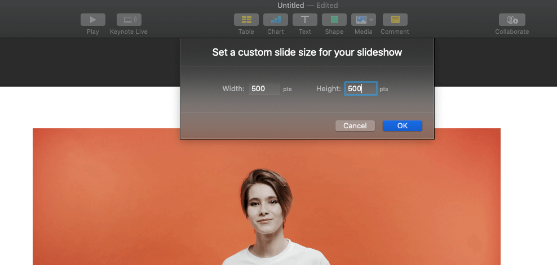The width and height of the screenshot is (557, 265).
Task: Click the "Height:" label in the dialog
Action: [329, 89]
